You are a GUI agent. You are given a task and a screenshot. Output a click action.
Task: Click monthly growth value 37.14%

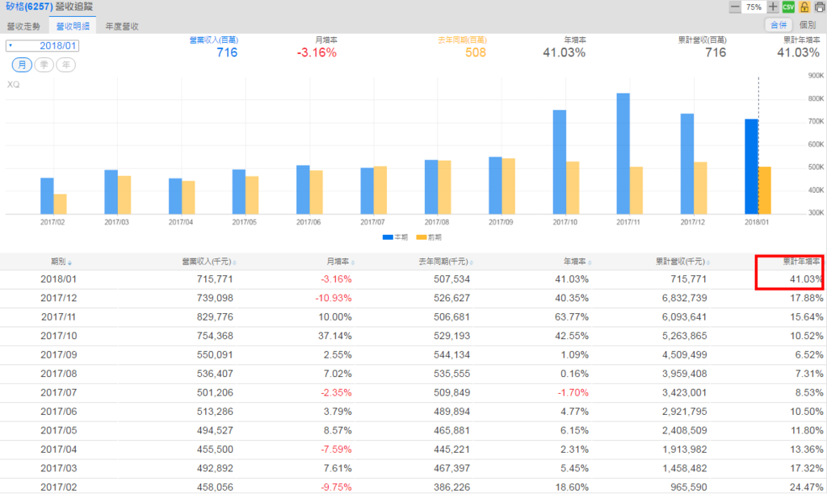pos(335,336)
